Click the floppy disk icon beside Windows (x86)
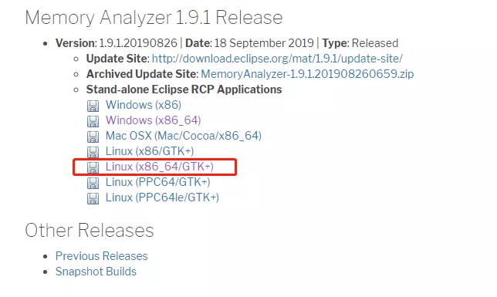497x297 pixels. tap(93, 106)
